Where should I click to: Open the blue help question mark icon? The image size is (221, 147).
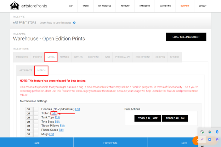(74, 23)
